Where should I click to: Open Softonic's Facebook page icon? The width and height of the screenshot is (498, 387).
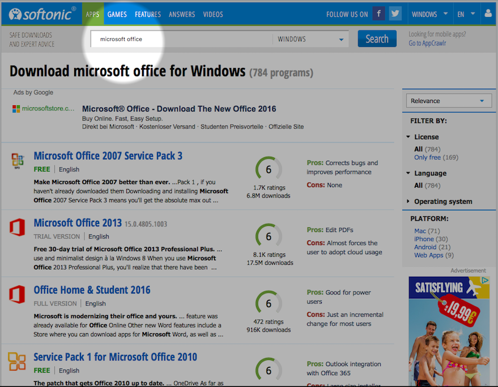click(x=378, y=14)
